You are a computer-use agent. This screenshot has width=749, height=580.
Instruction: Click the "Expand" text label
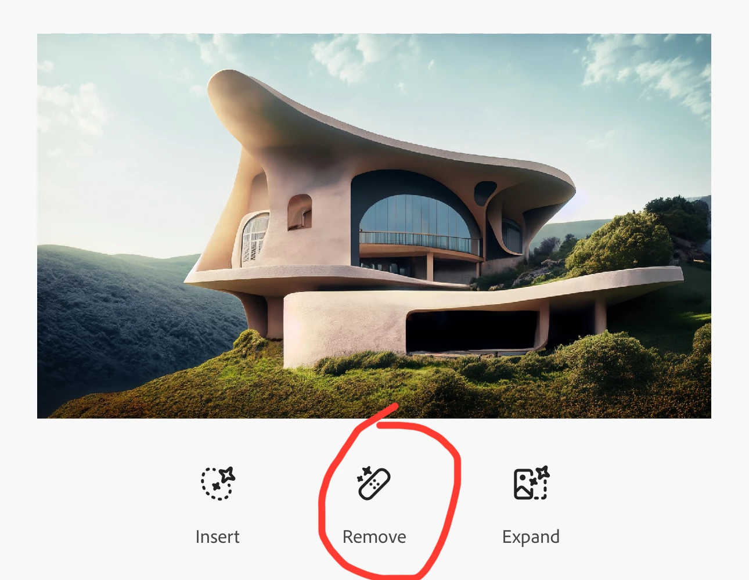[531, 537]
